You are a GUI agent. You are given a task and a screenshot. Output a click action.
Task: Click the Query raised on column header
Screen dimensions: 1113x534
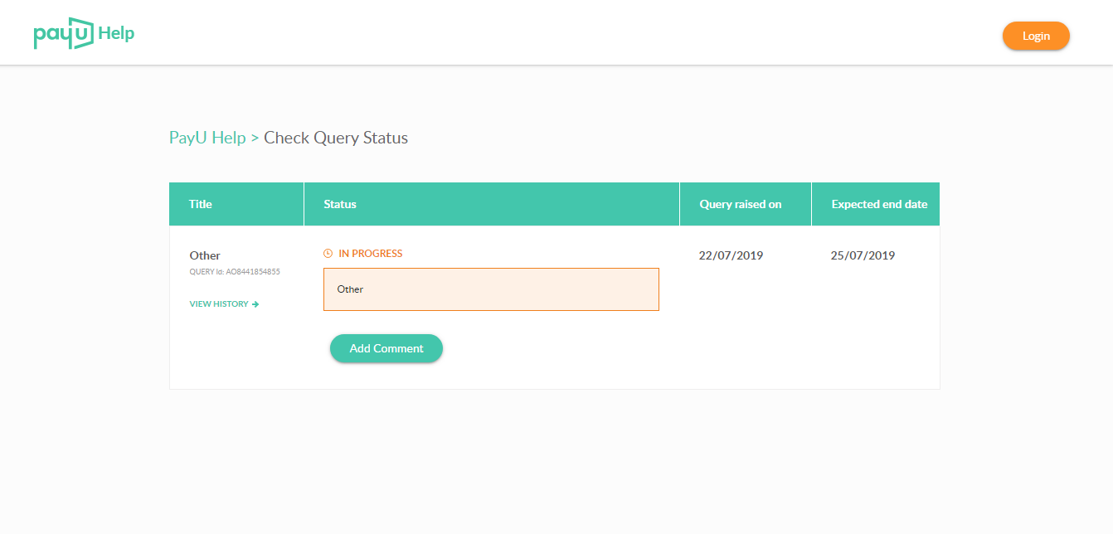[741, 204]
